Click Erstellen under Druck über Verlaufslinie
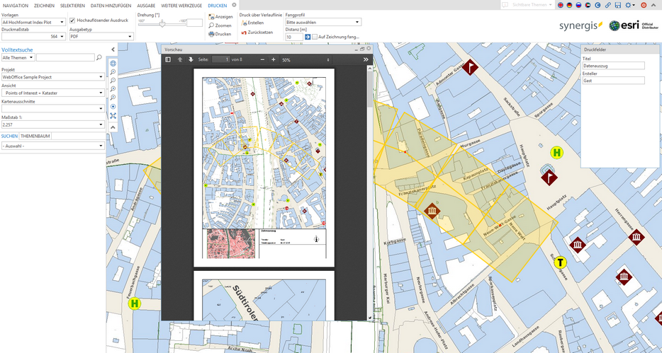 [252, 23]
